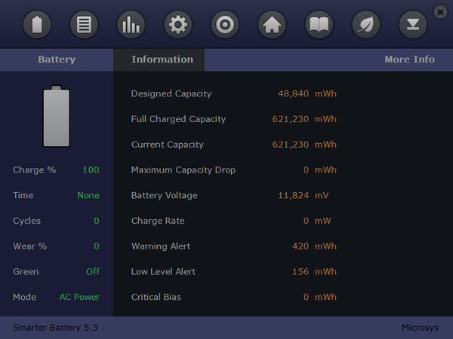This screenshot has width=453, height=339.
Task: Show the bar chart graph icon
Action: tap(131, 25)
